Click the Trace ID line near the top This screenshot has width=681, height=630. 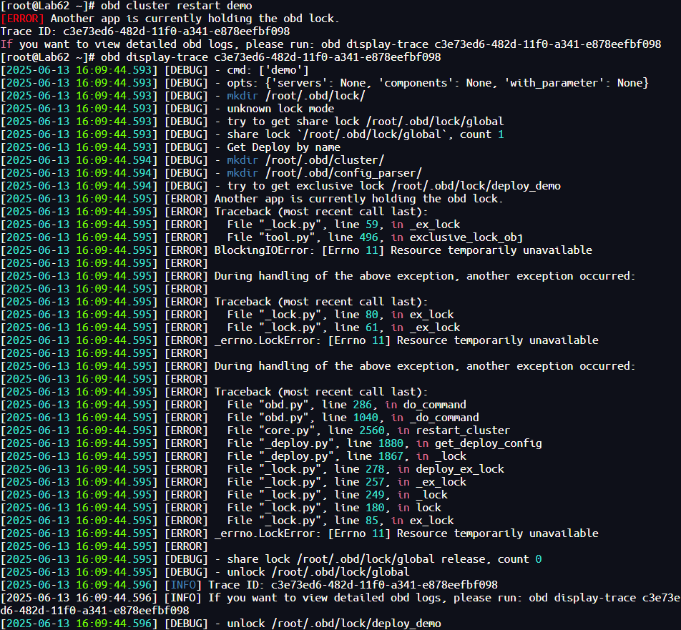click(145, 31)
